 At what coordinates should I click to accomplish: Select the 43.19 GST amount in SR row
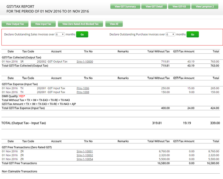coord(191,62)
